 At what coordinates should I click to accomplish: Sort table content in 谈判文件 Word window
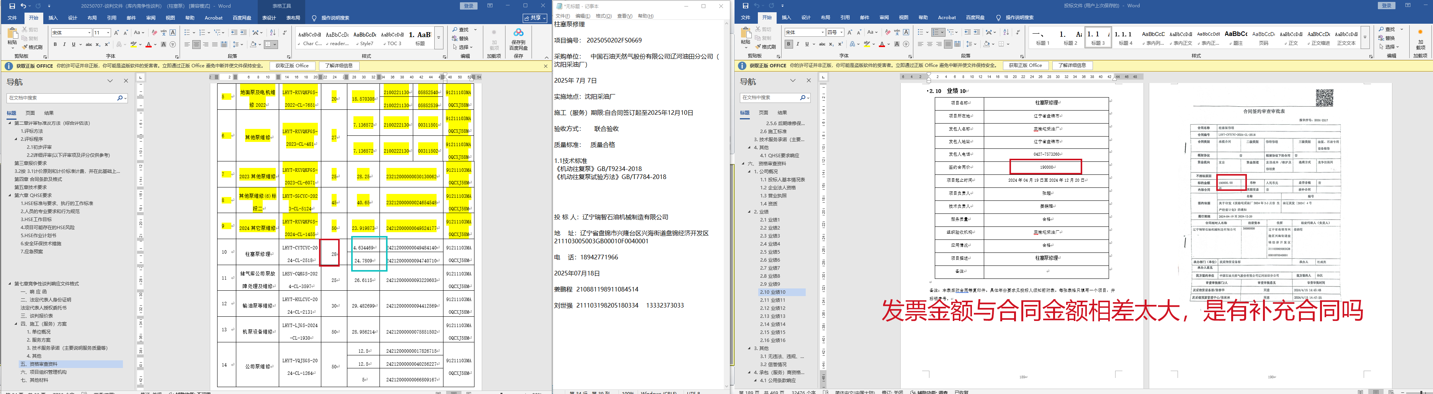click(273, 33)
